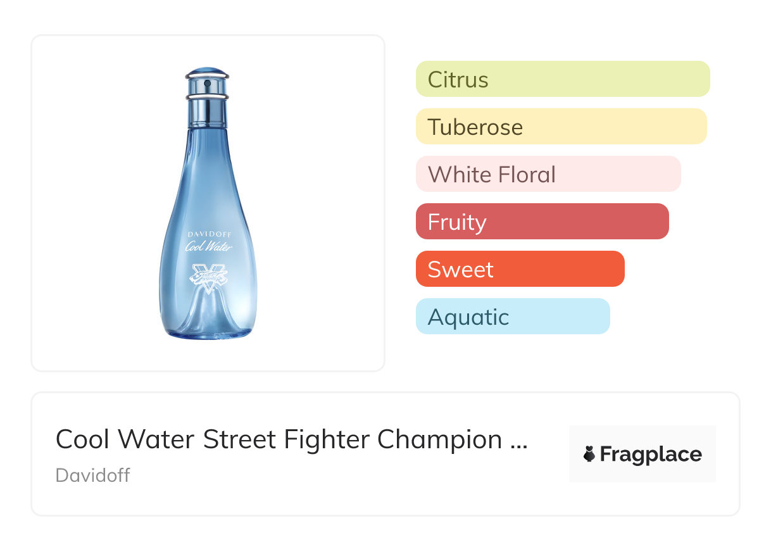Select the Tuberose accord bar
Viewport: 771px width, 547px height.
[x=561, y=127]
